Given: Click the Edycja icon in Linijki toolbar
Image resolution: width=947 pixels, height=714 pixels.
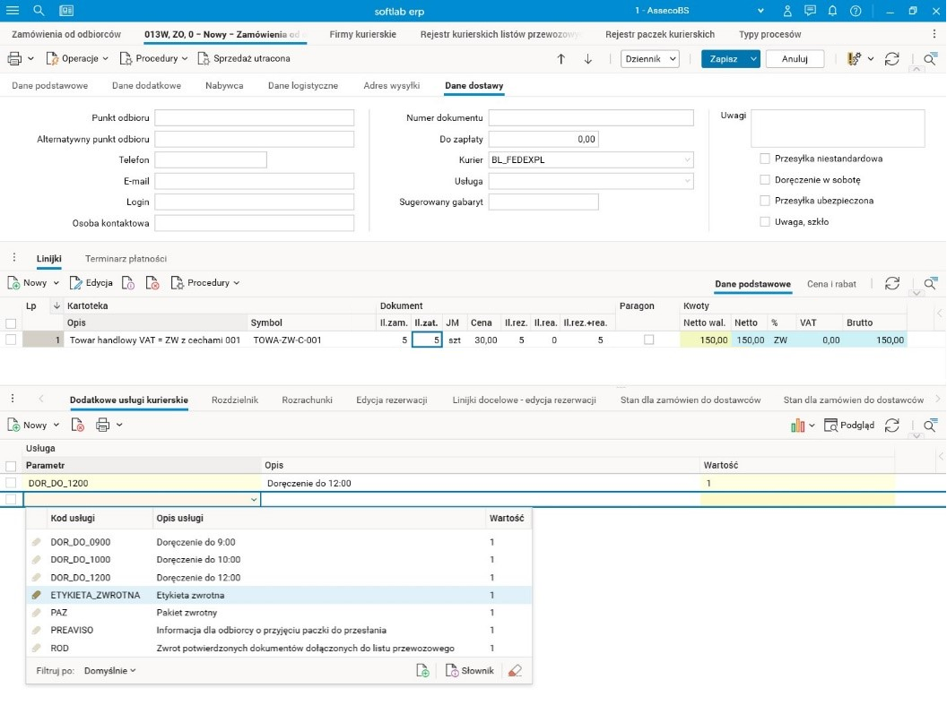Looking at the screenshot, I should click(76, 283).
